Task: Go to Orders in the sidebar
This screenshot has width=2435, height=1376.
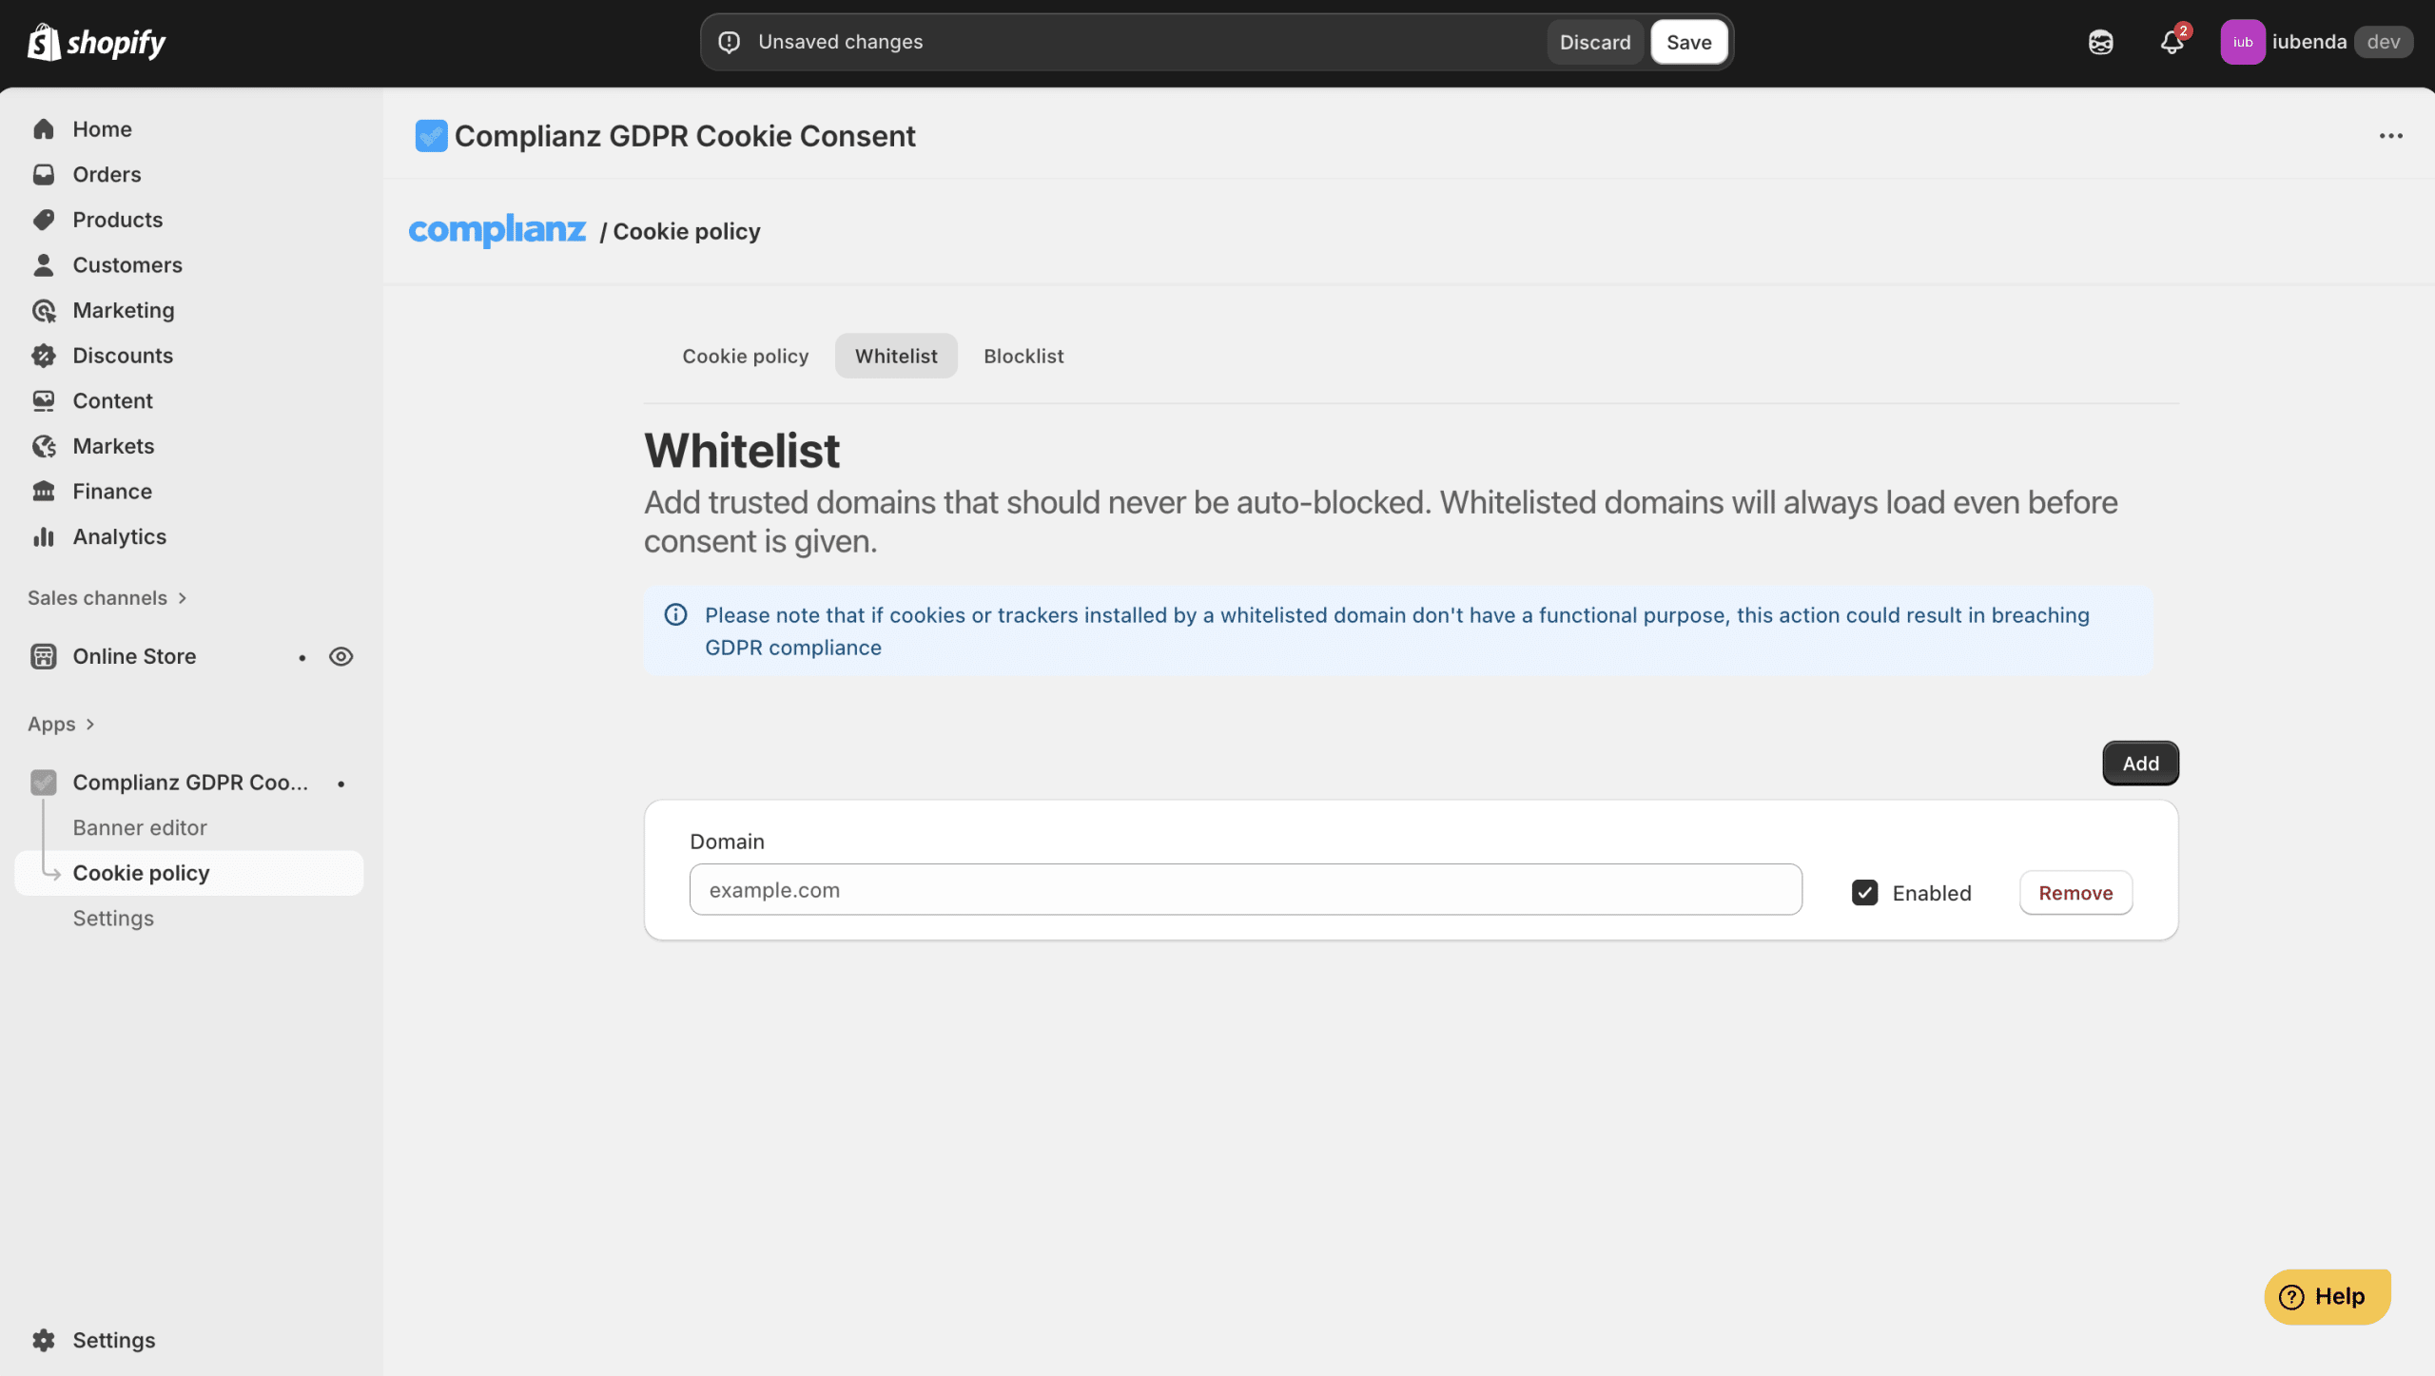Action: pos(107,174)
